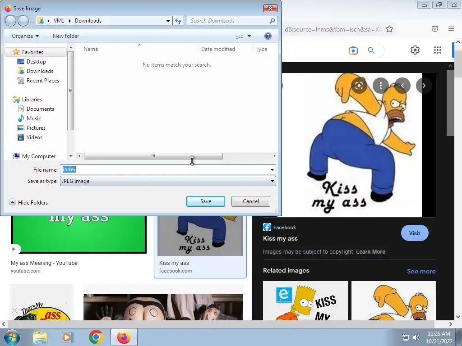
Task: Click the See more related images link
Action: pyautogui.click(x=421, y=271)
